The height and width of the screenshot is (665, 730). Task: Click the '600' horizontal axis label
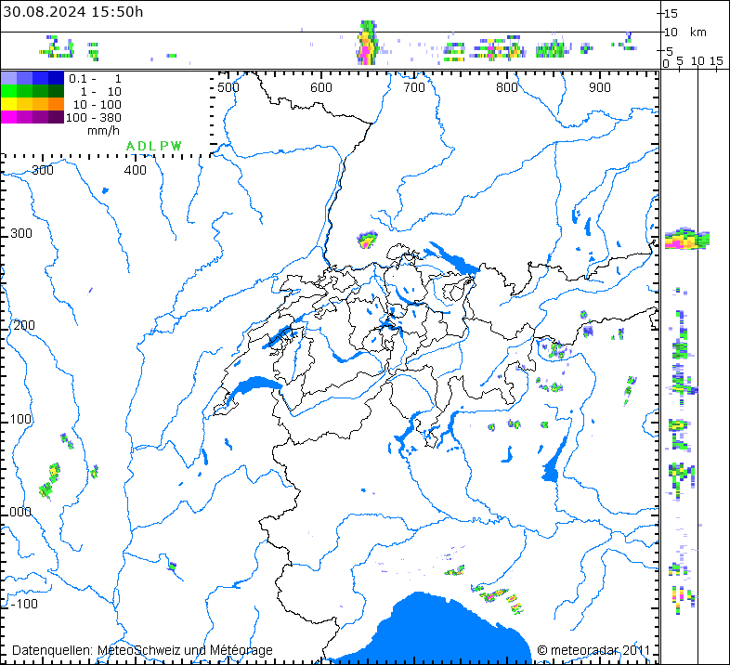[x=320, y=87]
